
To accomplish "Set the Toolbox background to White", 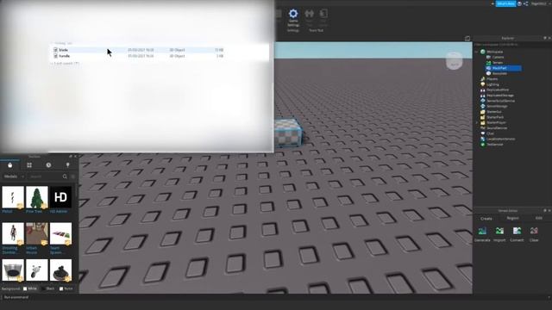I will [x=29, y=288].
